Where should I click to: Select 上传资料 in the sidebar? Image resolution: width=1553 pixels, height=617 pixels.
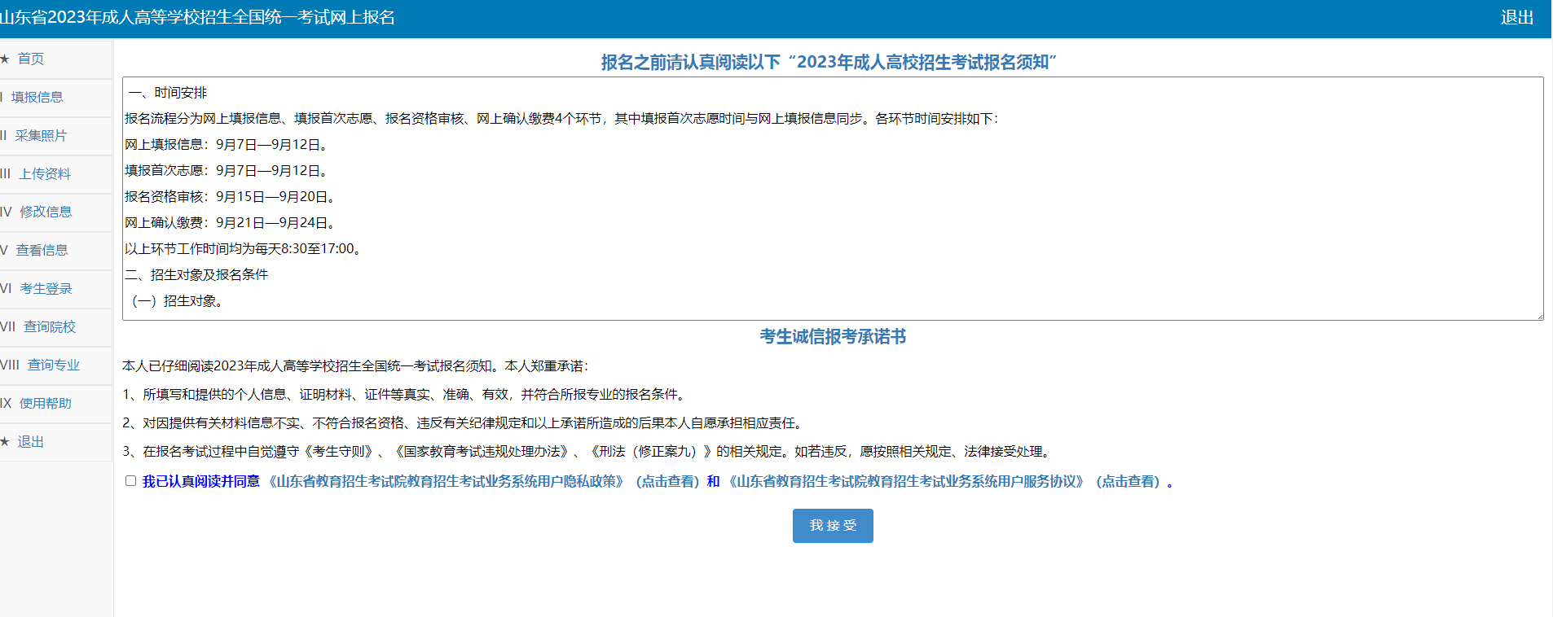click(x=46, y=173)
